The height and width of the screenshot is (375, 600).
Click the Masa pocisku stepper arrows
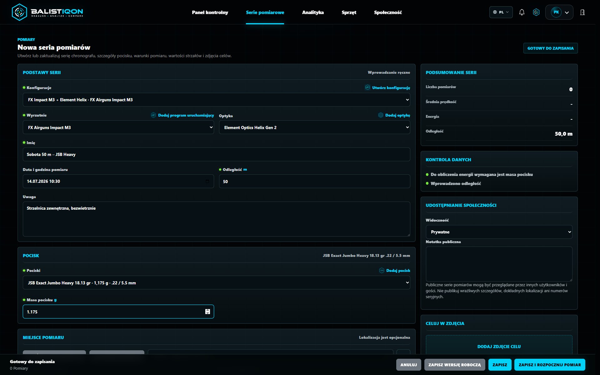pyautogui.click(x=207, y=312)
